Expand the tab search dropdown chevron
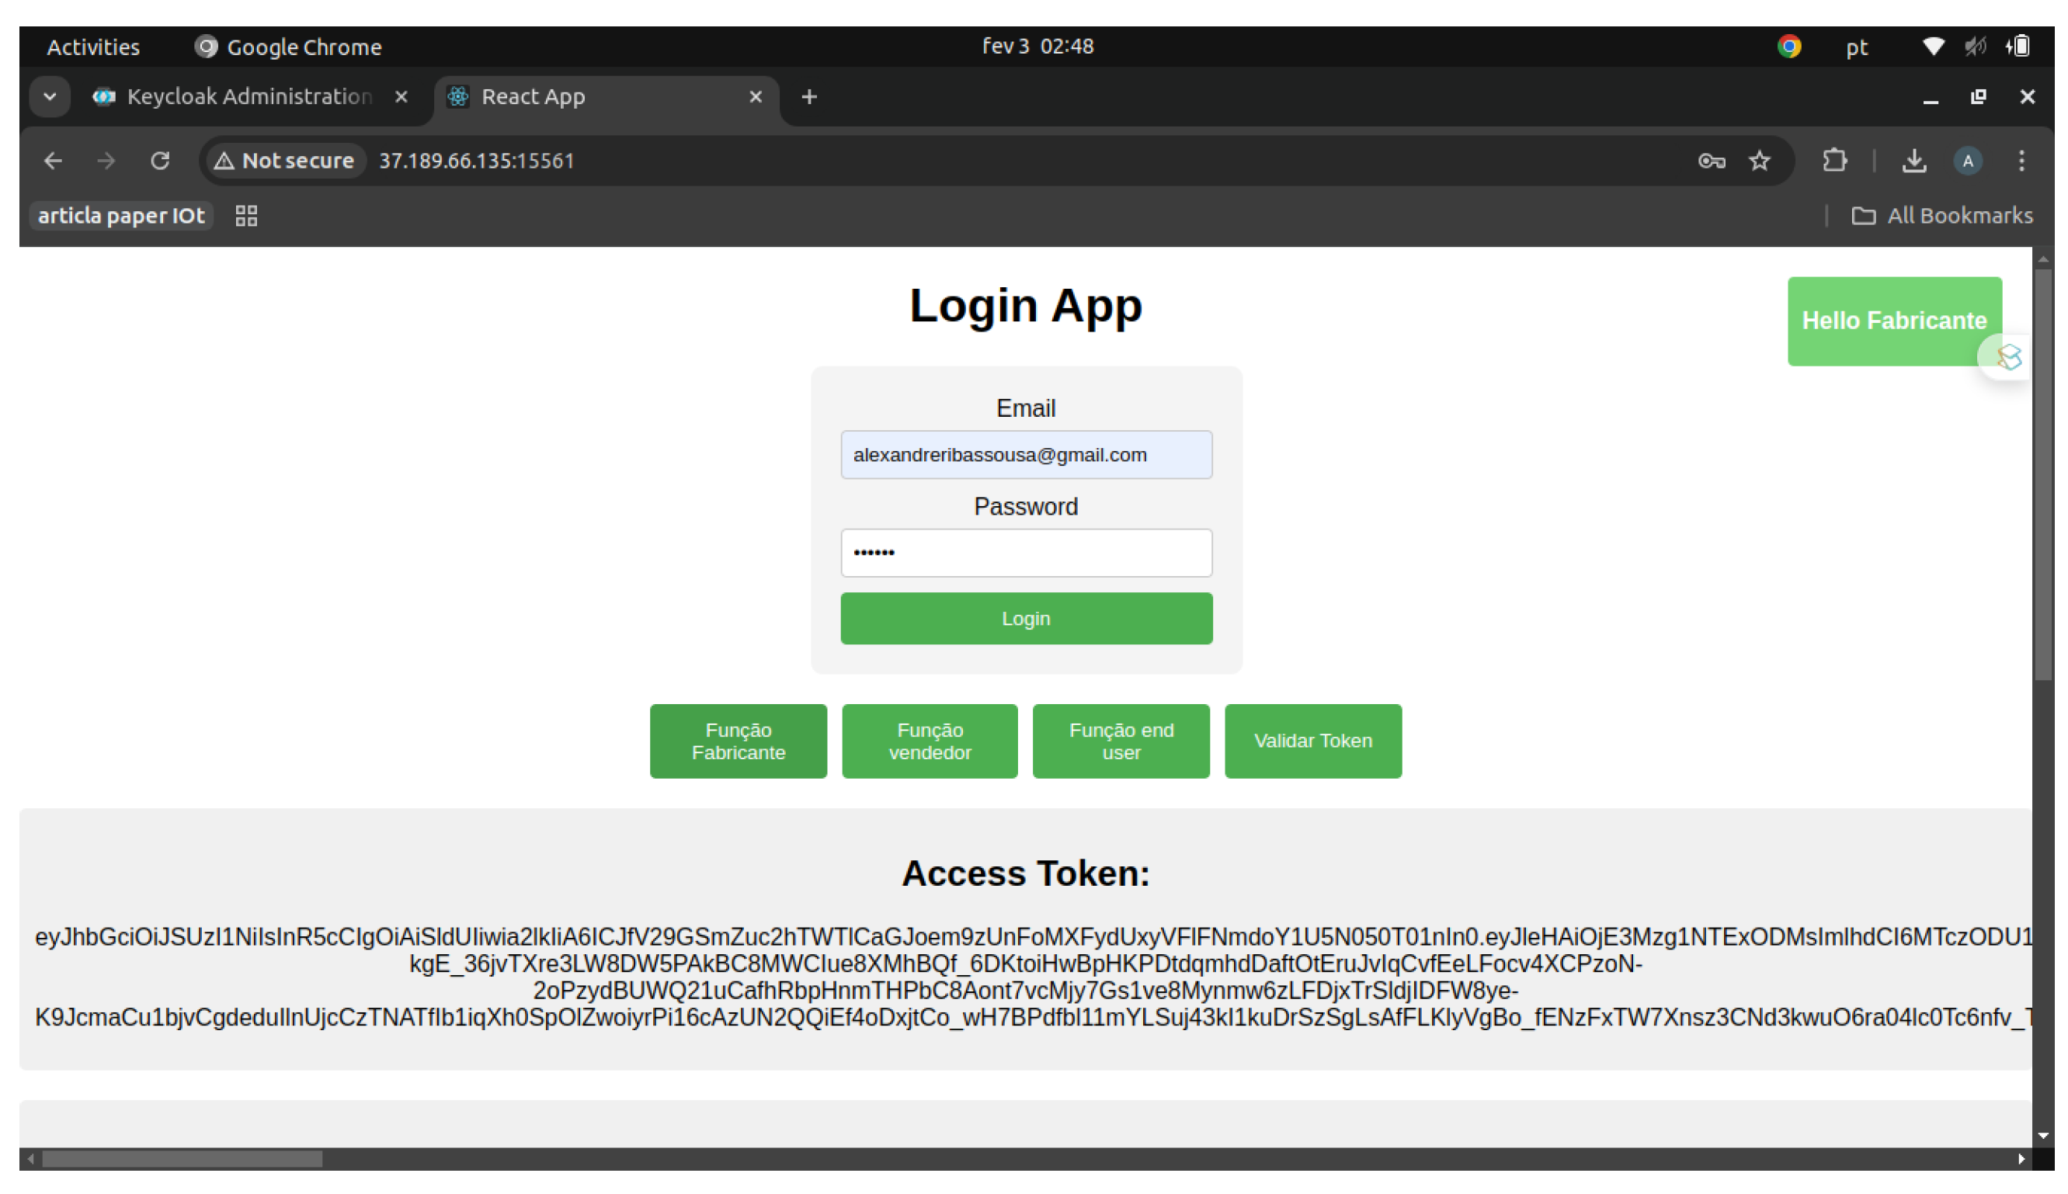Screen dimensions: 2068x1194 (50, 97)
